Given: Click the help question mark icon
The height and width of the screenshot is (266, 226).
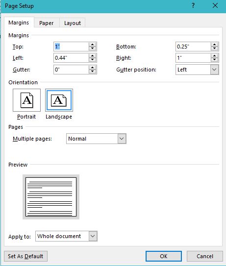Looking at the screenshot, I should pos(193,6).
